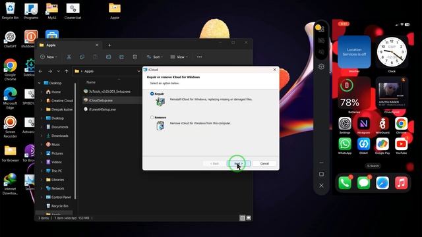422x237 pixels.
Task: Open the Sort dropdown
Action: [x=155, y=57]
